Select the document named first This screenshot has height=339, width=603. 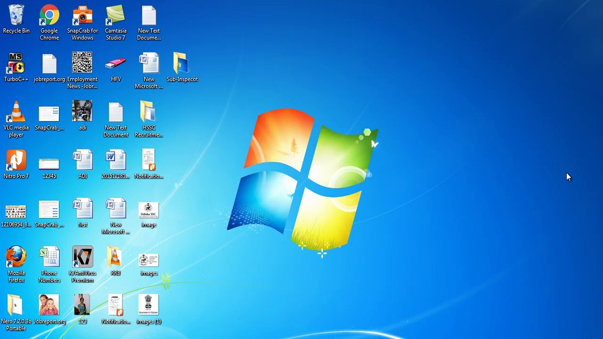pos(82,214)
